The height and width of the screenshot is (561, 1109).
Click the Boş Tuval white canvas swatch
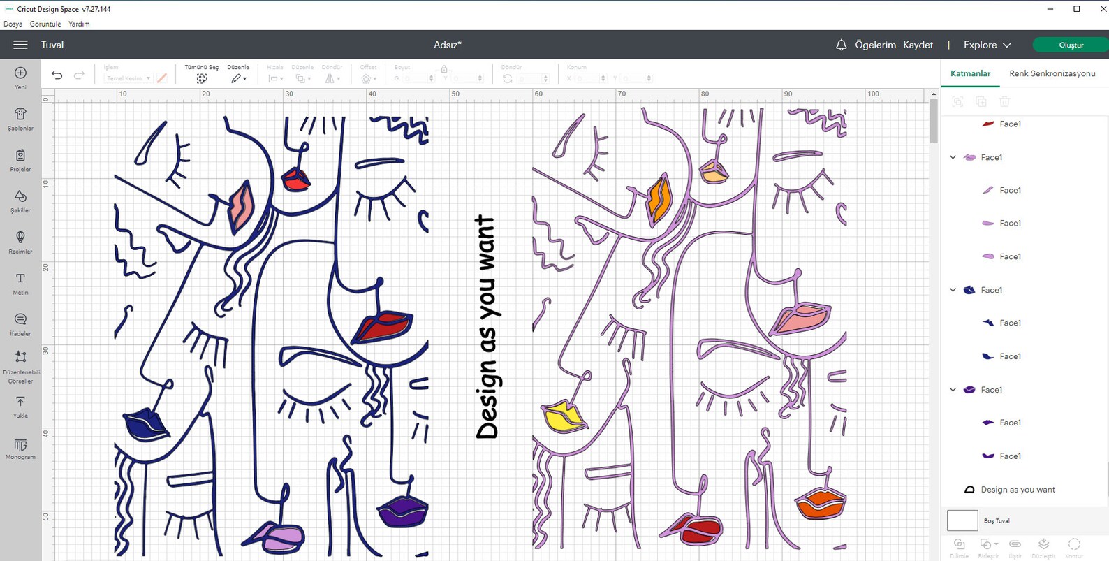pos(962,520)
